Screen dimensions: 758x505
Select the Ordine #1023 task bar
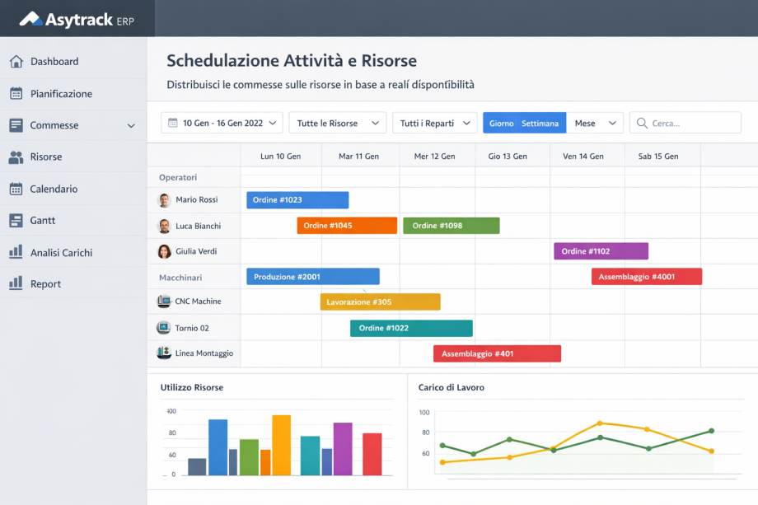pyautogui.click(x=297, y=200)
